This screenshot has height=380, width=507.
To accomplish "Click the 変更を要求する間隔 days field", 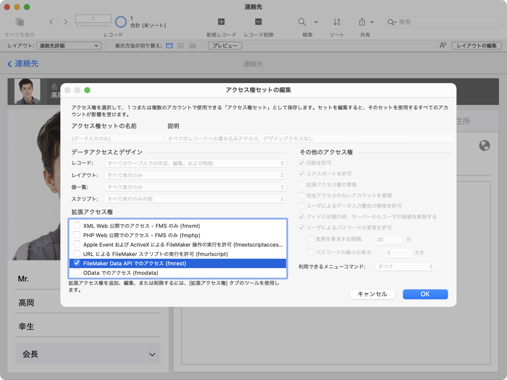I will (x=388, y=239).
